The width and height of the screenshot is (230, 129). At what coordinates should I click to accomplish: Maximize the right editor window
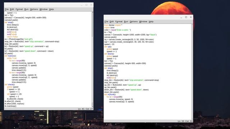[186, 17]
